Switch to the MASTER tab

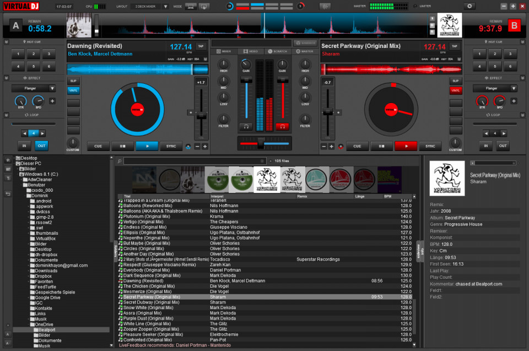coord(305,51)
